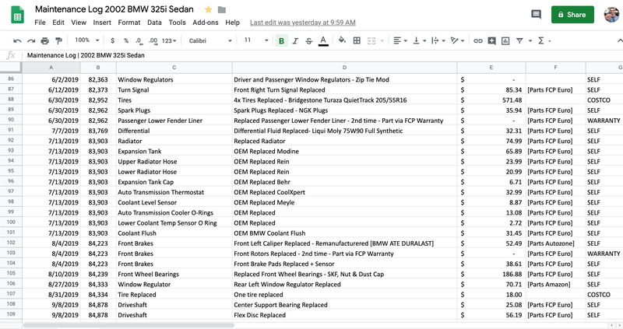This screenshot has height=329, width=623.
Task: Click the Undo arrow
Action: pyautogui.click(x=17, y=40)
